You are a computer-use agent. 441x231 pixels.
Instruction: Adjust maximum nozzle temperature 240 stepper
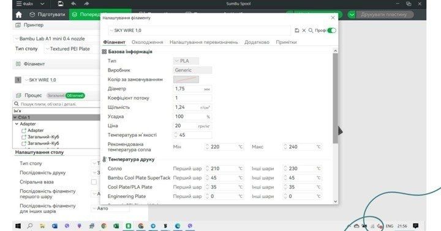(x=285, y=147)
